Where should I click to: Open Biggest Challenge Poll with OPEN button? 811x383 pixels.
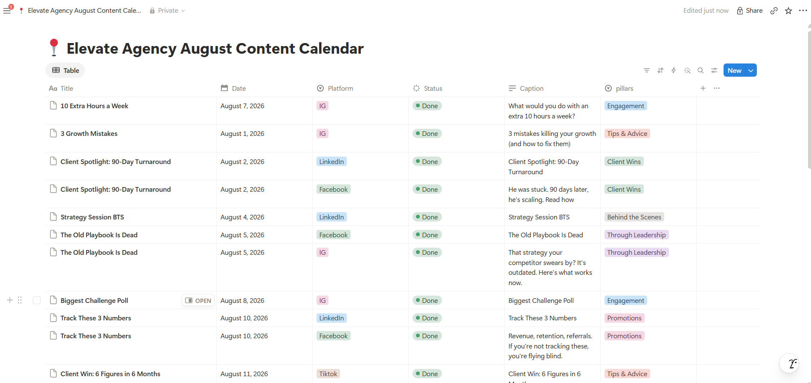(198, 300)
